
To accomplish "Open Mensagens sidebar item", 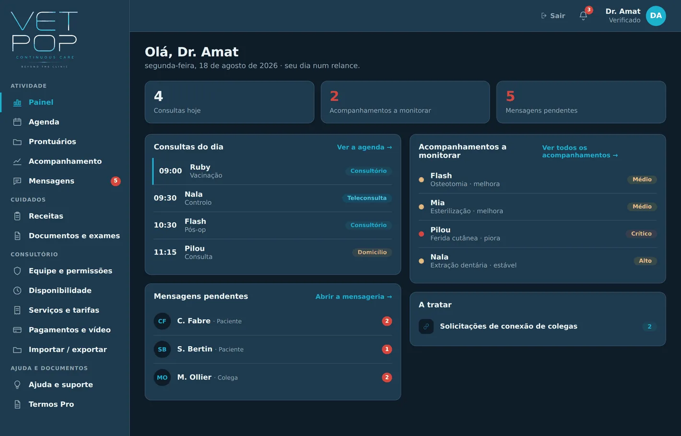I will pyautogui.click(x=65, y=181).
